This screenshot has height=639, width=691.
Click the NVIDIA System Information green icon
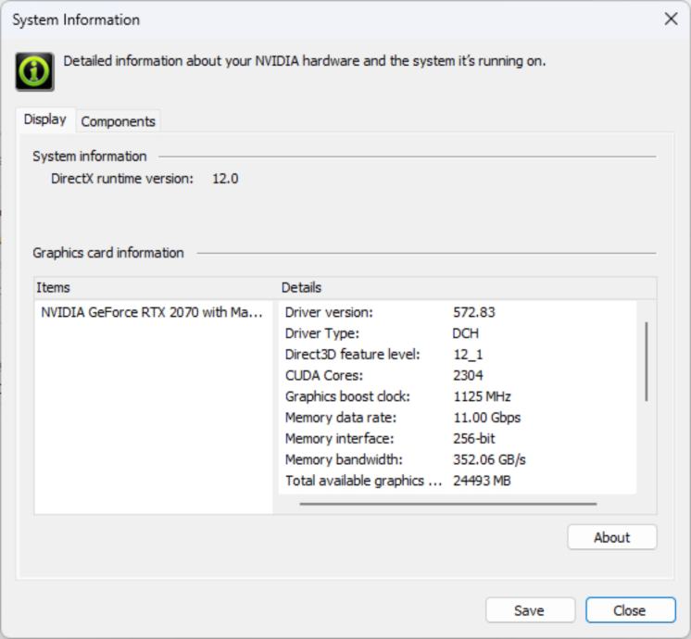(x=34, y=71)
